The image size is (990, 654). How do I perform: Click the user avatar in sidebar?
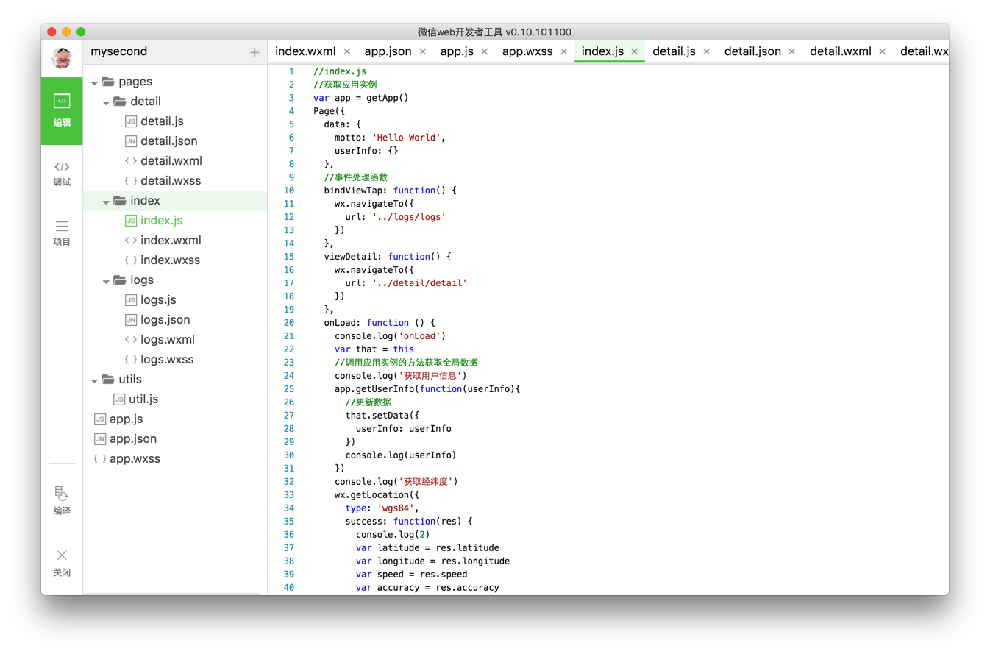pyautogui.click(x=62, y=57)
